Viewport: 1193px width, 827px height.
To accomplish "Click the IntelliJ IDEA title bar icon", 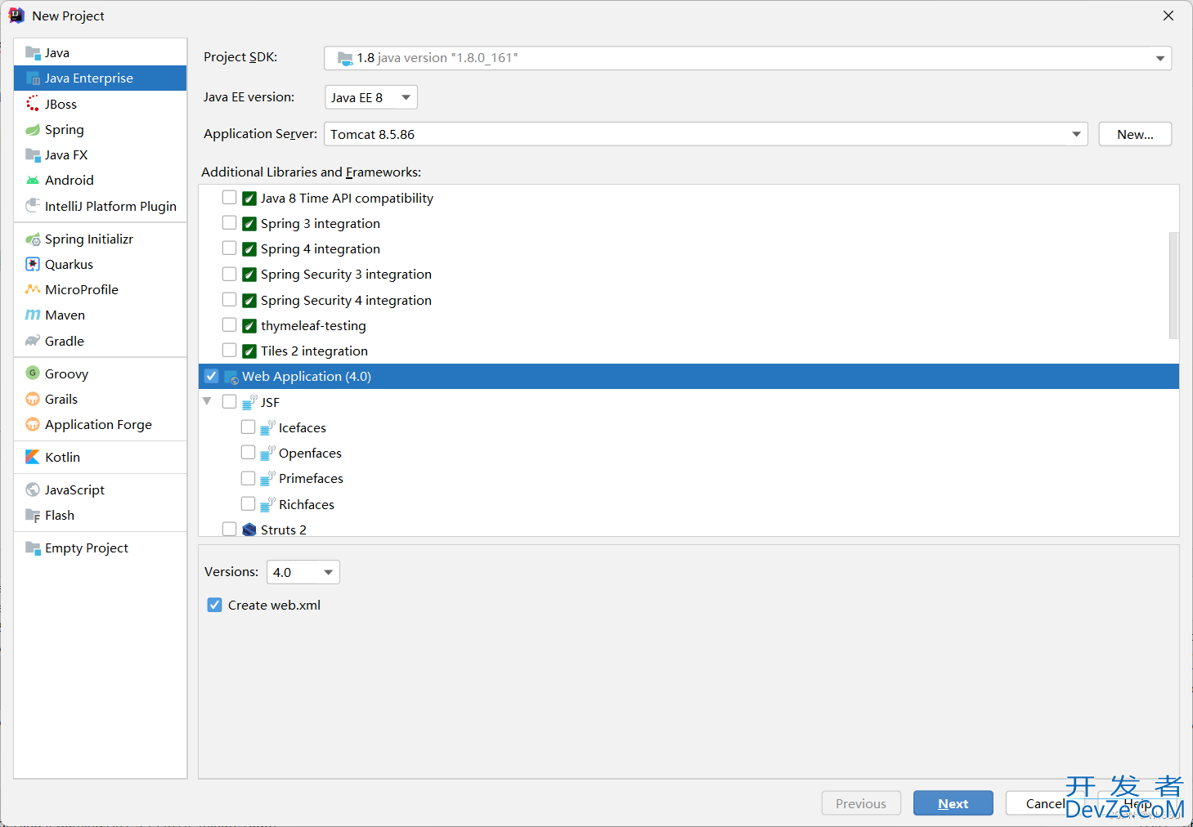I will (16, 16).
